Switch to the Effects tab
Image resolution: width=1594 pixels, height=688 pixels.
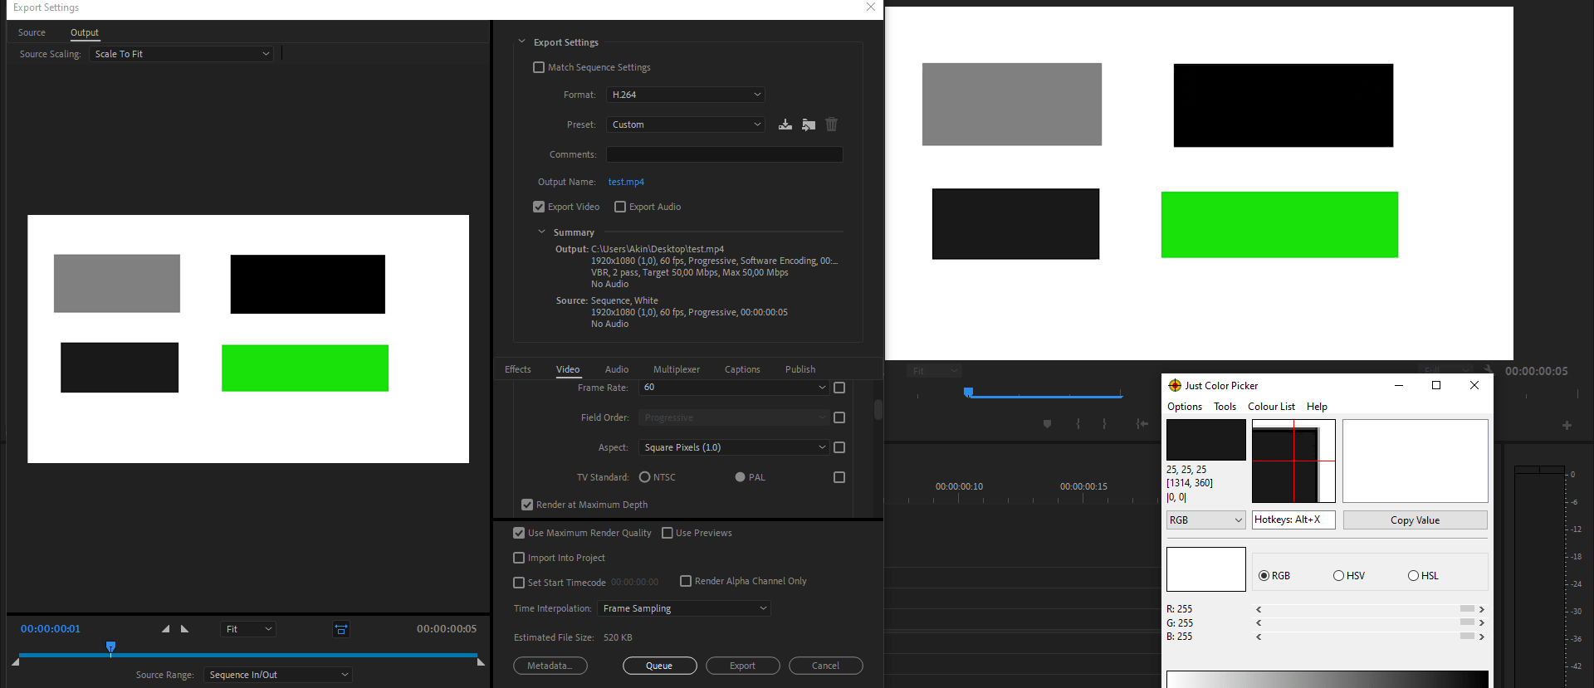click(x=518, y=369)
